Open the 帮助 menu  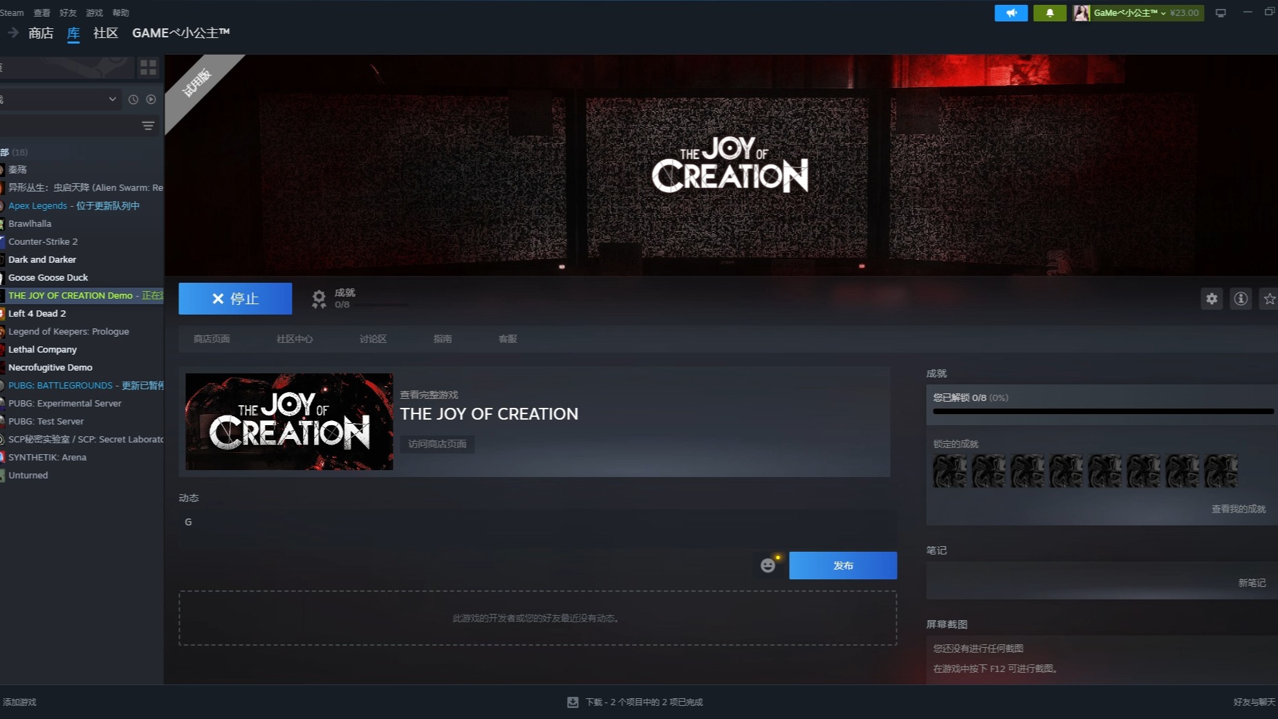120,12
